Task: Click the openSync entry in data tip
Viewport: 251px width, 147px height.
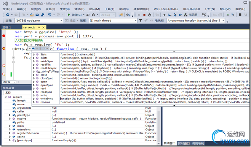Action: (x=47, y=85)
